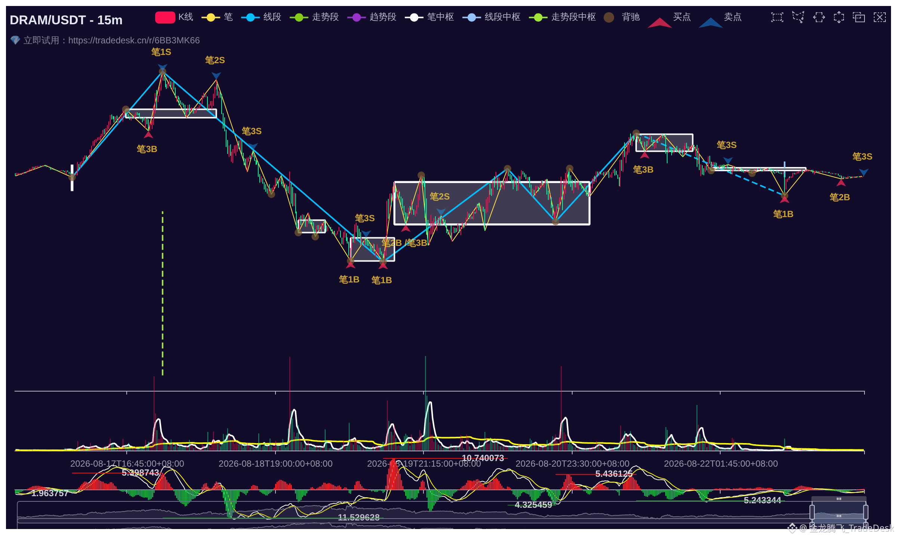Show the 趋势段 series via legend

coord(372,17)
